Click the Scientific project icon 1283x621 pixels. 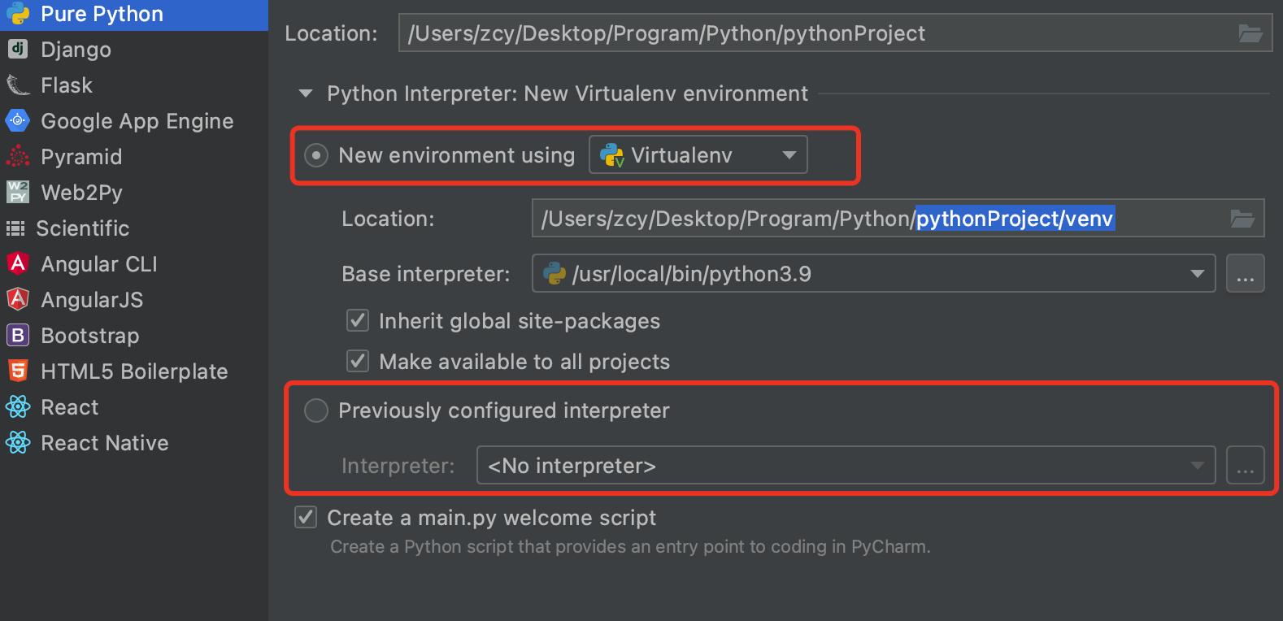click(15, 228)
